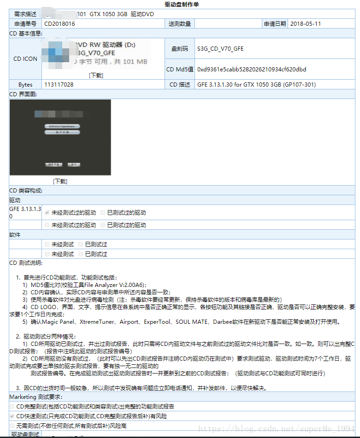Click the empty 送测数量 value cell

tap(228, 24)
